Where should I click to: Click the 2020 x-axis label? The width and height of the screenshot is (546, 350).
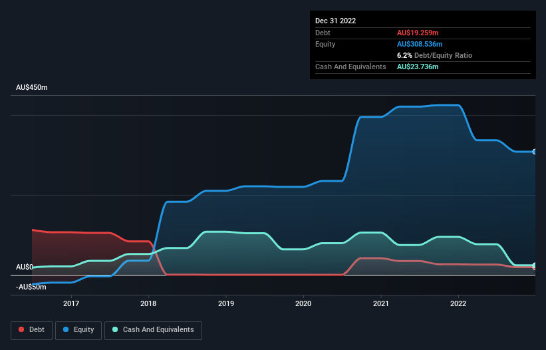click(x=303, y=303)
